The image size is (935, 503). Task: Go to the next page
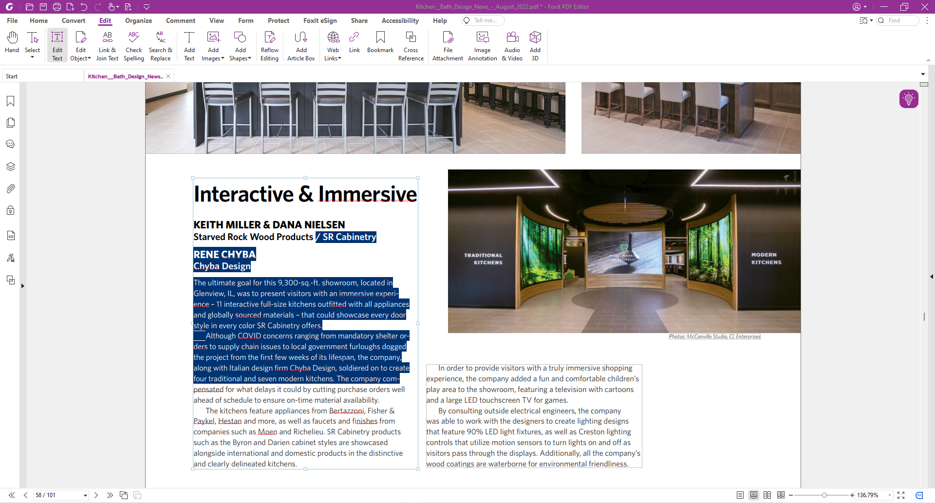[96, 495]
